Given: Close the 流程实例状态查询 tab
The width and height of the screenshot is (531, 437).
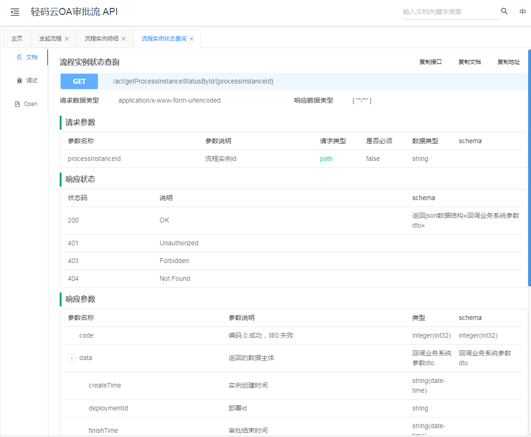Looking at the screenshot, I should [x=191, y=39].
